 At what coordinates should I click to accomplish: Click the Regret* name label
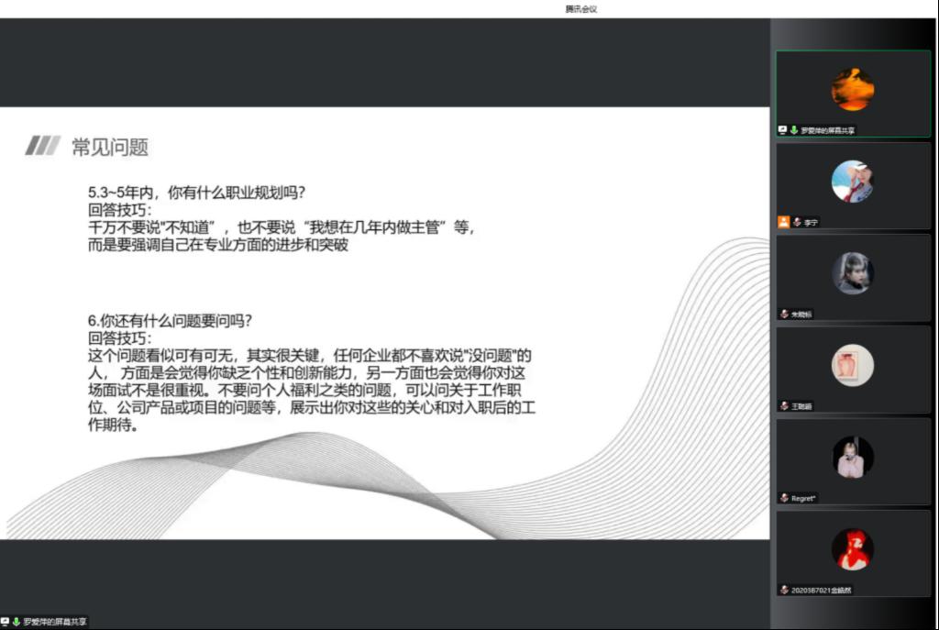tap(803, 498)
